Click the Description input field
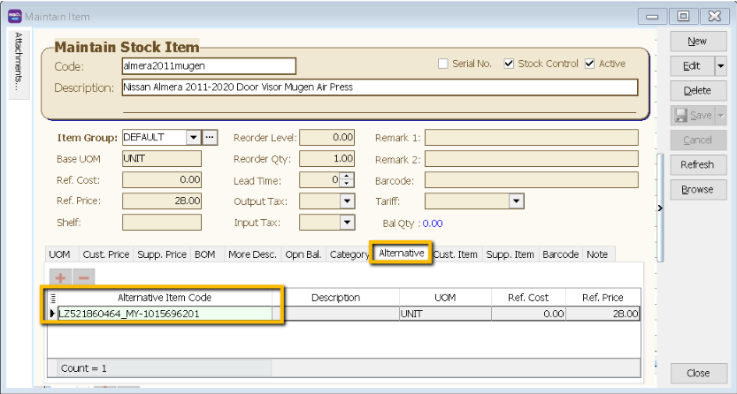 coord(379,87)
